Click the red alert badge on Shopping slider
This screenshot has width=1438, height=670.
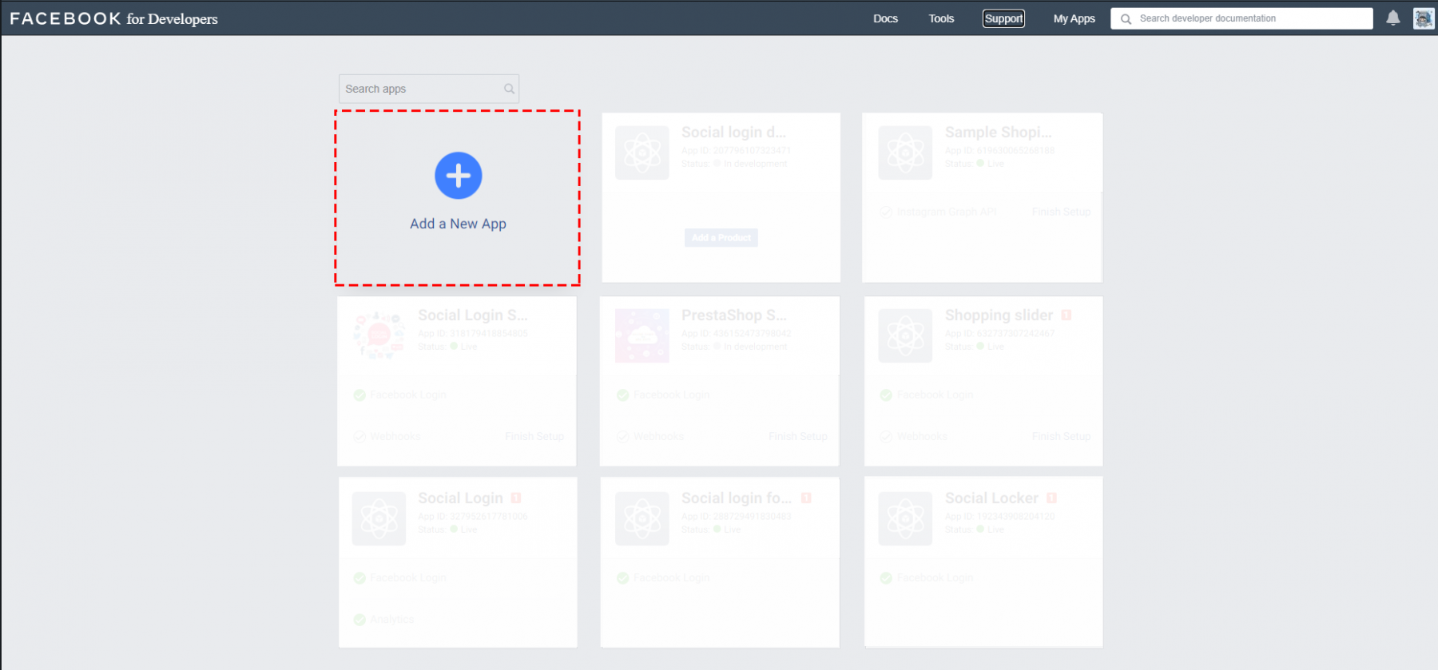(1066, 315)
